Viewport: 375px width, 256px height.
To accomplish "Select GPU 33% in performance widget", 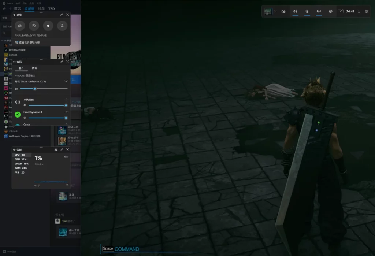I will pyautogui.click(x=21, y=159).
